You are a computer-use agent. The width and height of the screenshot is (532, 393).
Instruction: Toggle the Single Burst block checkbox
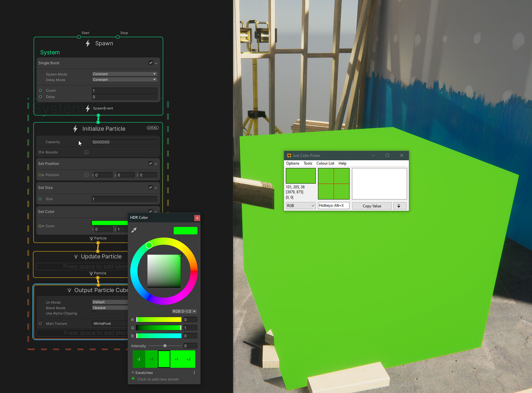151,63
